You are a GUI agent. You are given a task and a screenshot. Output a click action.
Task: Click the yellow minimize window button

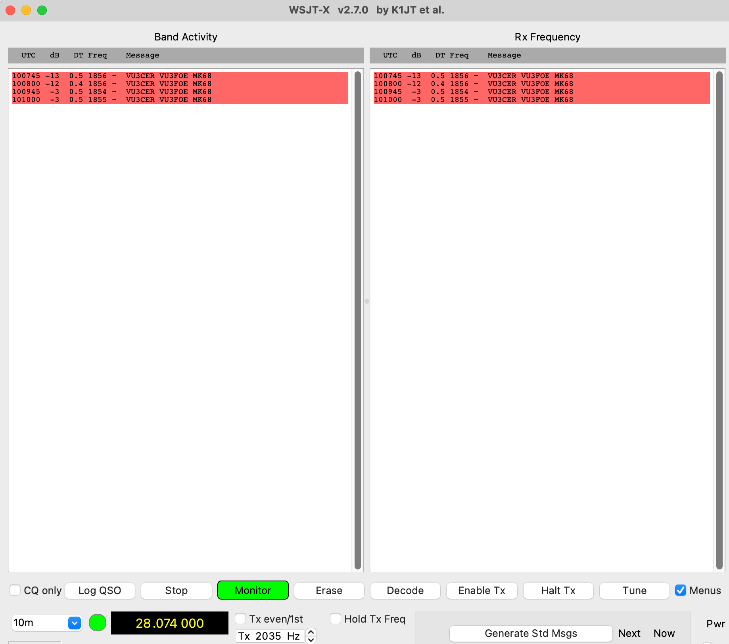click(26, 10)
